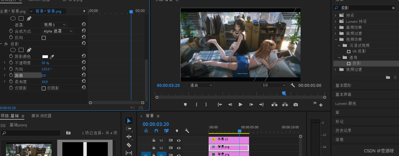Open Program Monitor settings wrench
This screenshot has height=156, width=399.
(x=293, y=85)
